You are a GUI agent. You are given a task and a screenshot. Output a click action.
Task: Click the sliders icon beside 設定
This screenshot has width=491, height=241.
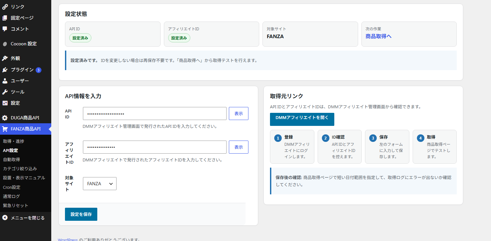click(5, 103)
